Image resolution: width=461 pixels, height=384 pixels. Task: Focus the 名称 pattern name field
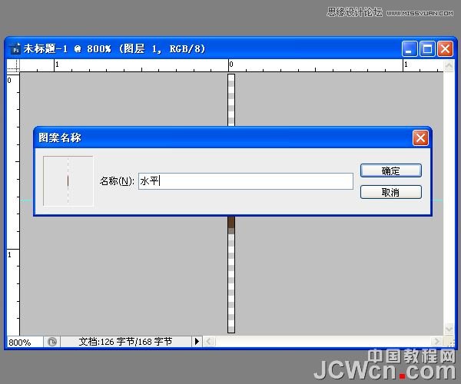point(246,181)
